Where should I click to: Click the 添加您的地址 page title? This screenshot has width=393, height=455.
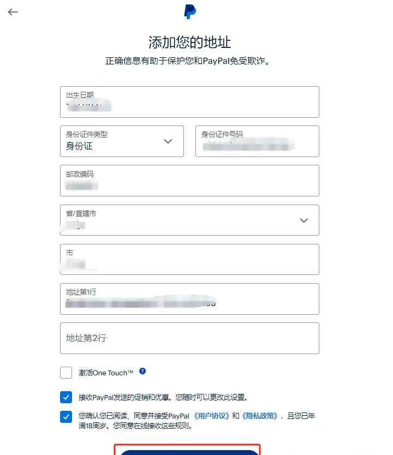(x=190, y=40)
